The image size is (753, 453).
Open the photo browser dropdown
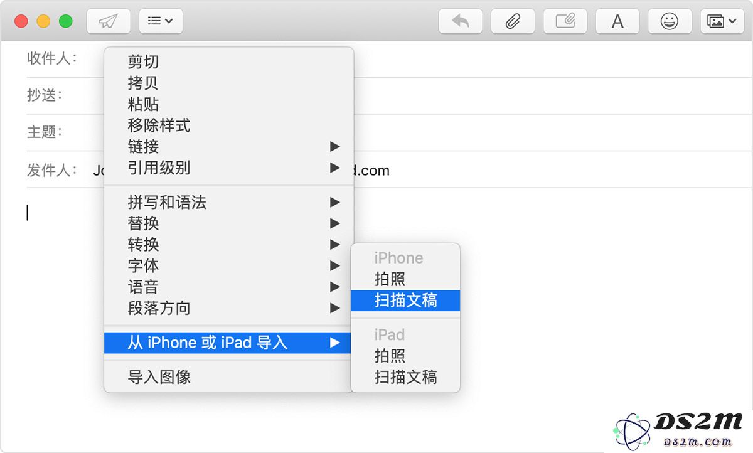point(722,21)
